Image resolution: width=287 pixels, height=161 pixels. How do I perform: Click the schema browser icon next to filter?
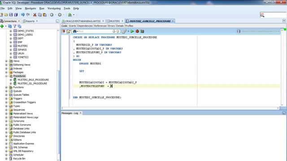pyautogui.click(x=19, y=26)
